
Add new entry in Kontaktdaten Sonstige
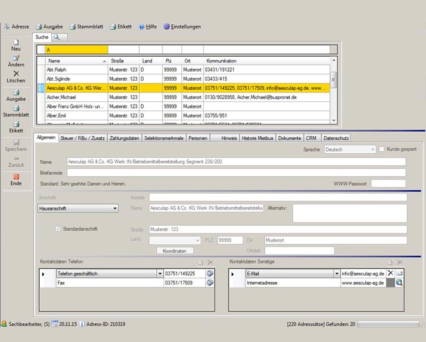pyautogui.click(x=390, y=262)
